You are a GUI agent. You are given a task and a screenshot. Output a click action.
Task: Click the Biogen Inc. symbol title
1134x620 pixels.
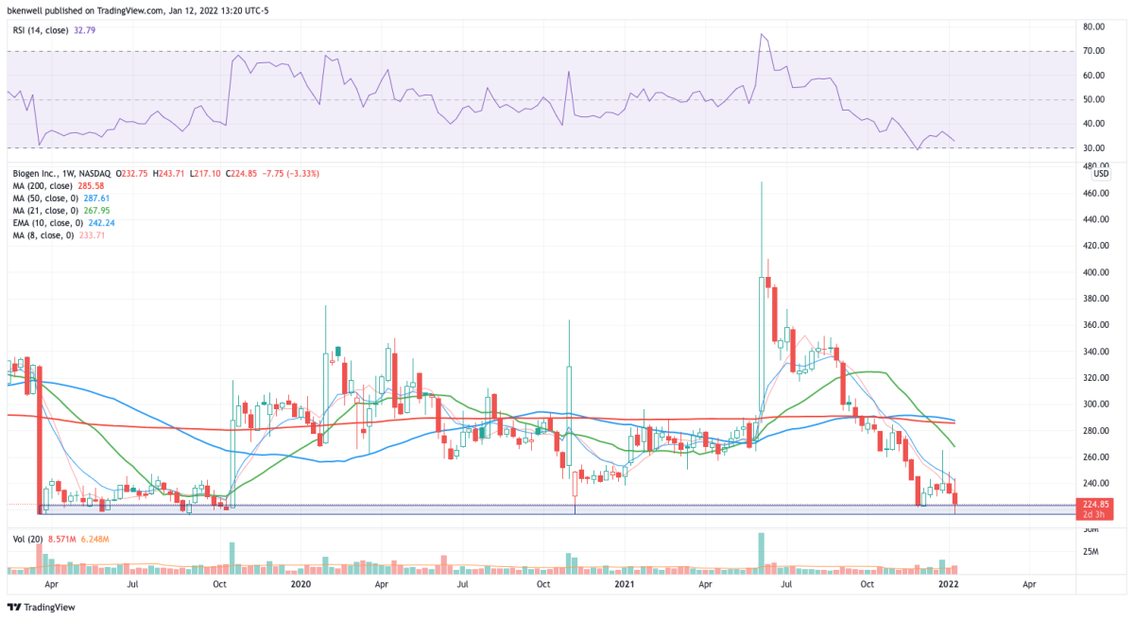click(x=36, y=173)
